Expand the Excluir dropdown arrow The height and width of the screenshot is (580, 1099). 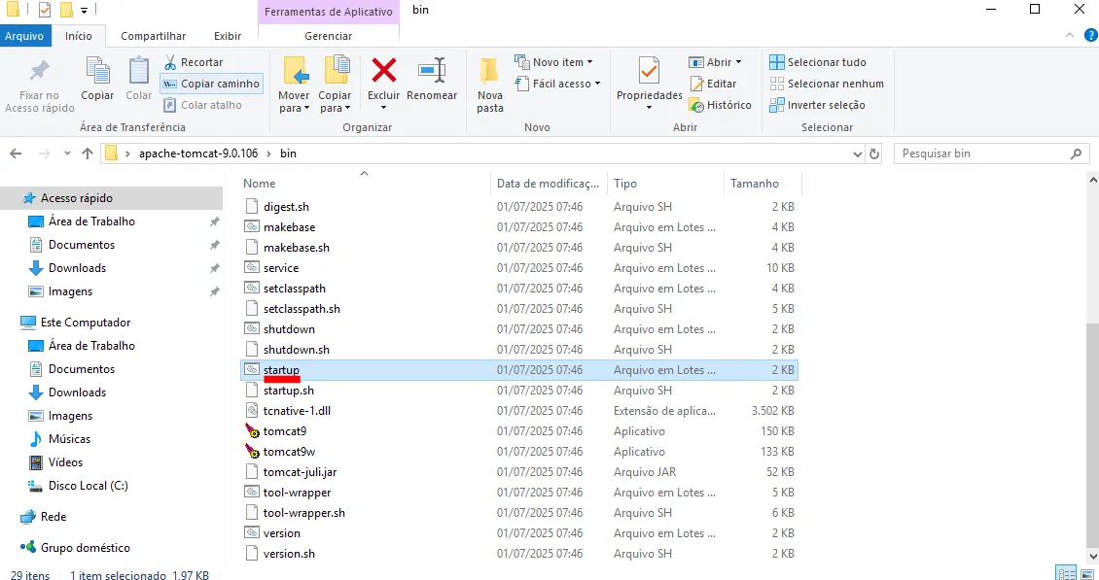pos(383,108)
